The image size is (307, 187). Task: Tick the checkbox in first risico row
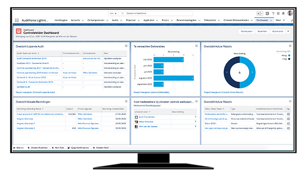[x=289, y=114]
